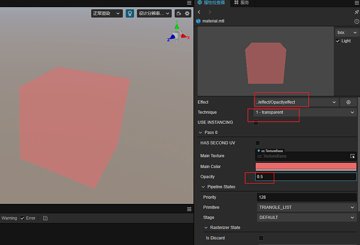
Task: Open the console panel hamburger menu
Action: pos(189,209)
